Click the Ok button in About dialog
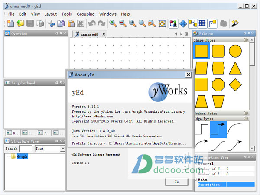This screenshot has height=195, width=260. tap(177, 182)
